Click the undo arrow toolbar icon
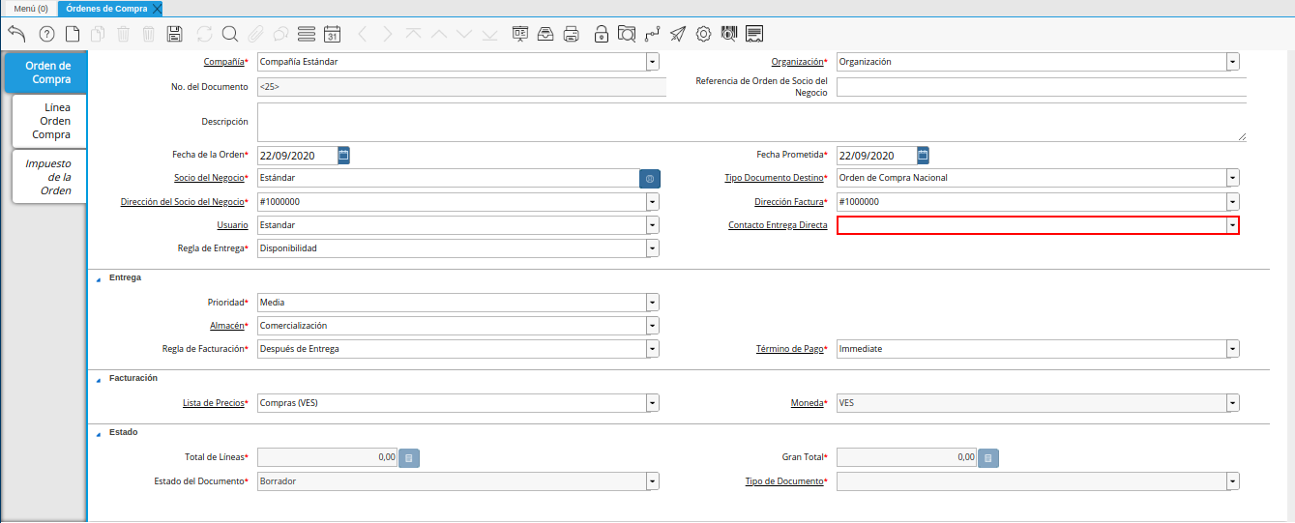 [x=16, y=34]
